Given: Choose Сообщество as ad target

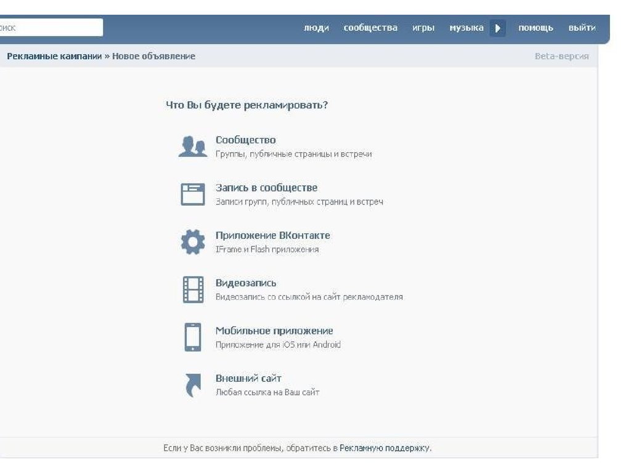Looking at the screenshot, I should (x=245, y=140).
